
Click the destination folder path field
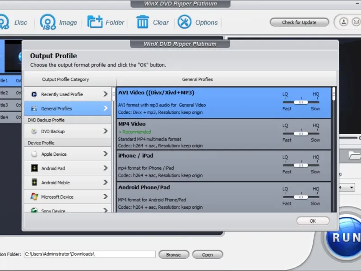point(89,254)
